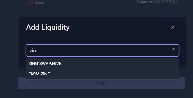This screenshot has height=98, width=193.
Task: Click the up-down selector arrows in the pool search box
Action: 173,50
